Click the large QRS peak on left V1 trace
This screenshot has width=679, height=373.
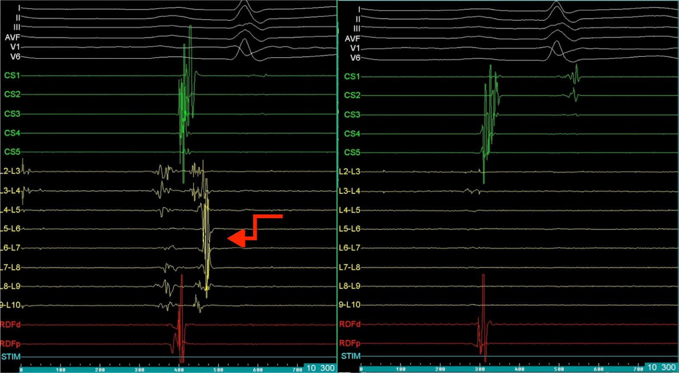coord(244,41)
